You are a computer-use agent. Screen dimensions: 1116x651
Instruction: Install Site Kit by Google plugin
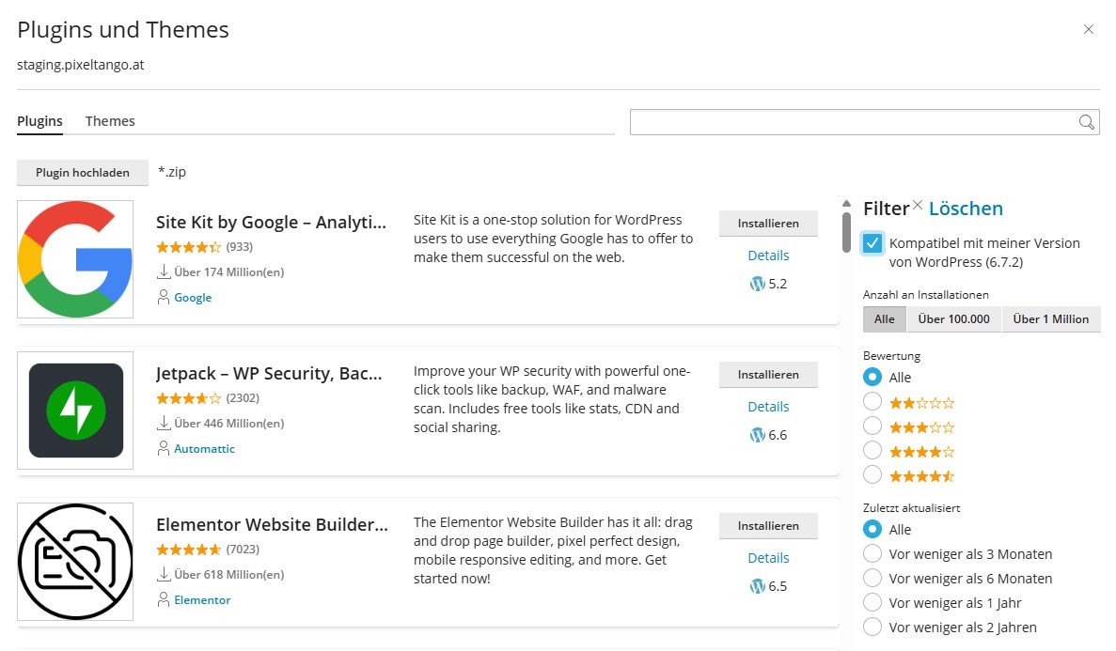(768, 224)
